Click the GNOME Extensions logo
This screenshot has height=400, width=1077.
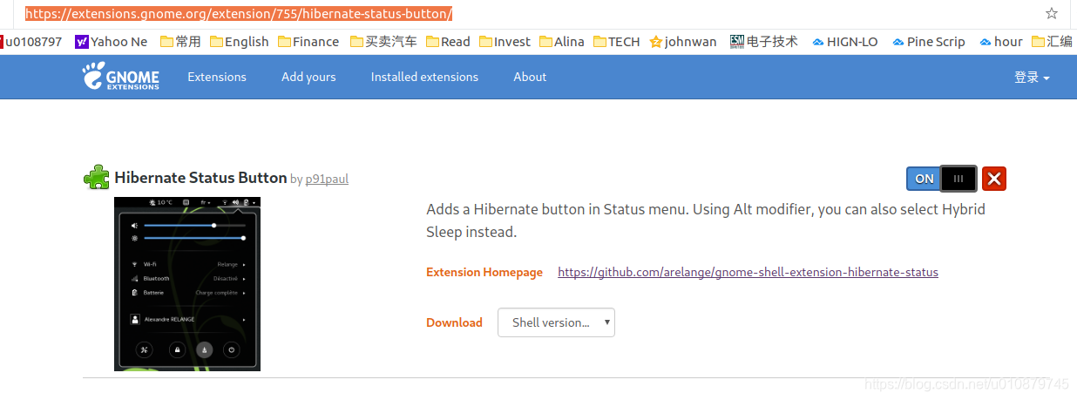click(121, 77)
